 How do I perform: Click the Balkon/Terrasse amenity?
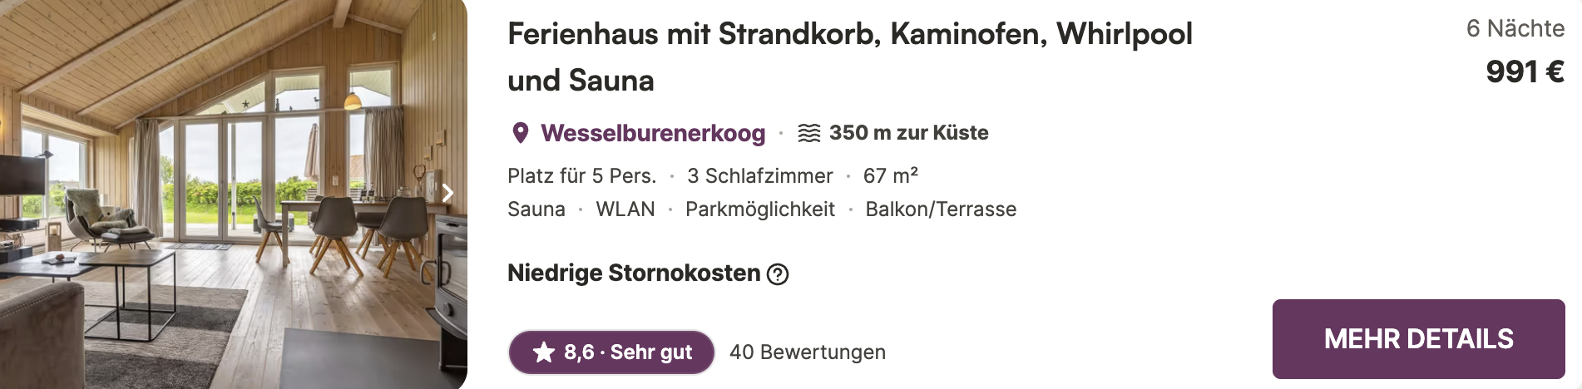pos(941,209)
